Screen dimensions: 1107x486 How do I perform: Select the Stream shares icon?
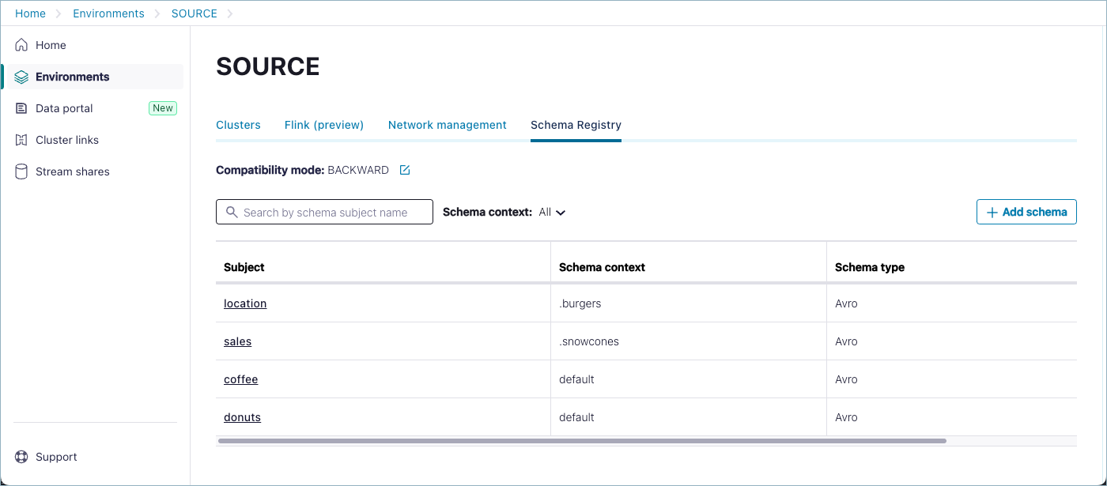coord(21,171)
